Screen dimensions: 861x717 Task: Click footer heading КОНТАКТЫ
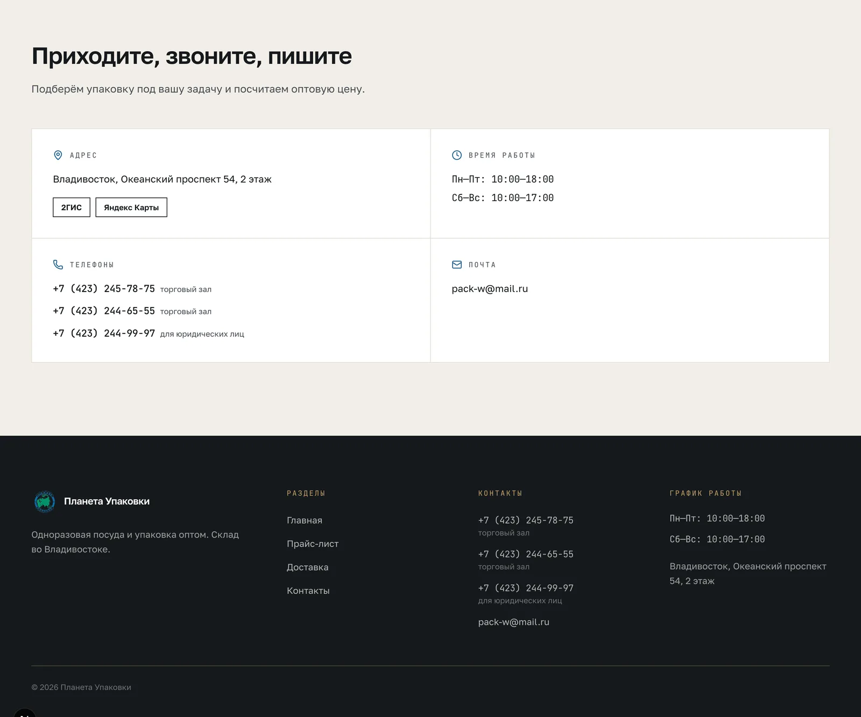pos(500,493)
